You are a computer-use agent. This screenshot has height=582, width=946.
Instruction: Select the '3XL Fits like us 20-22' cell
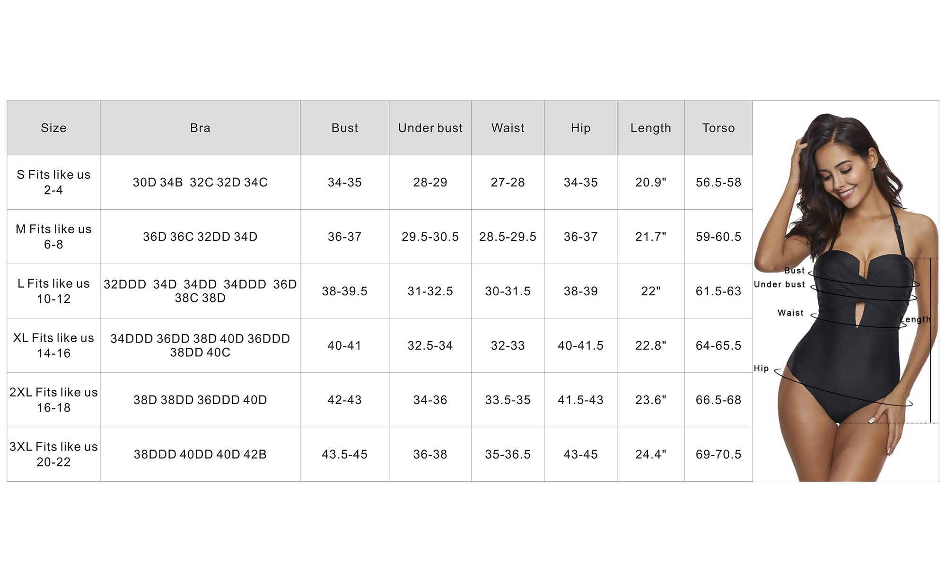coord(53,454)
